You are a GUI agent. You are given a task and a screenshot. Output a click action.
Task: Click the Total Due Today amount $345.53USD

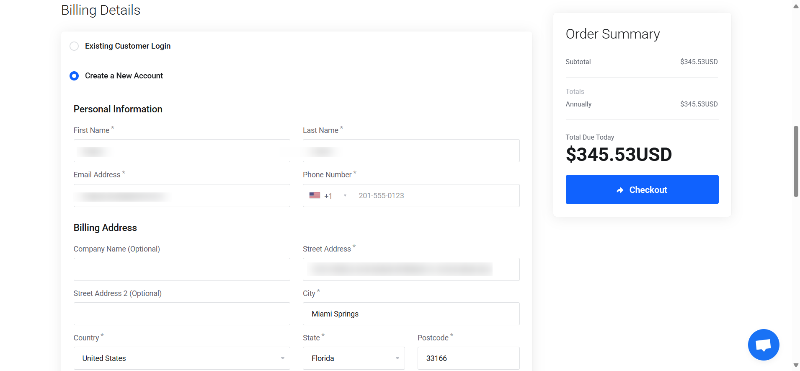[619, 154]
